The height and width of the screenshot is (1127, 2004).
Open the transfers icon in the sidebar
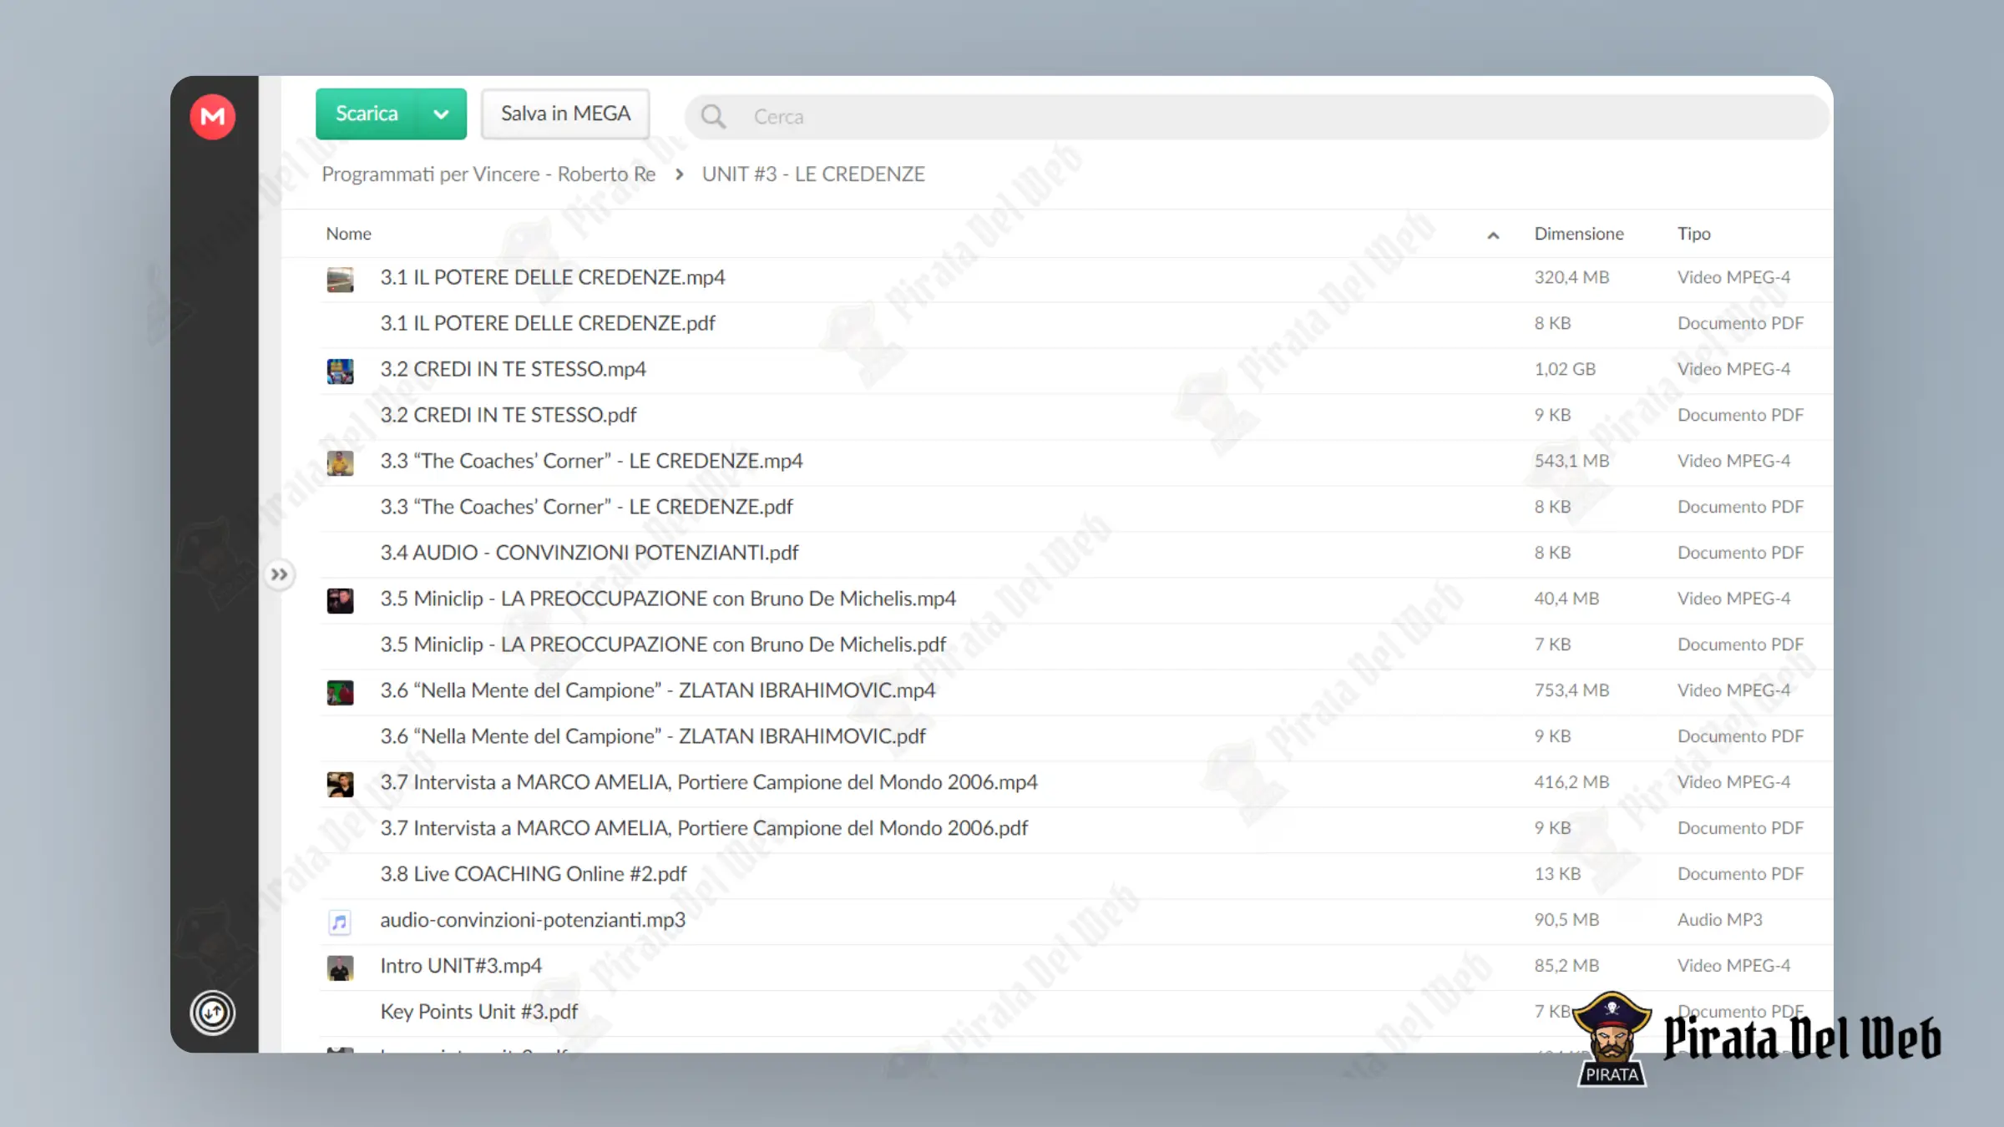pos(213,1013)
